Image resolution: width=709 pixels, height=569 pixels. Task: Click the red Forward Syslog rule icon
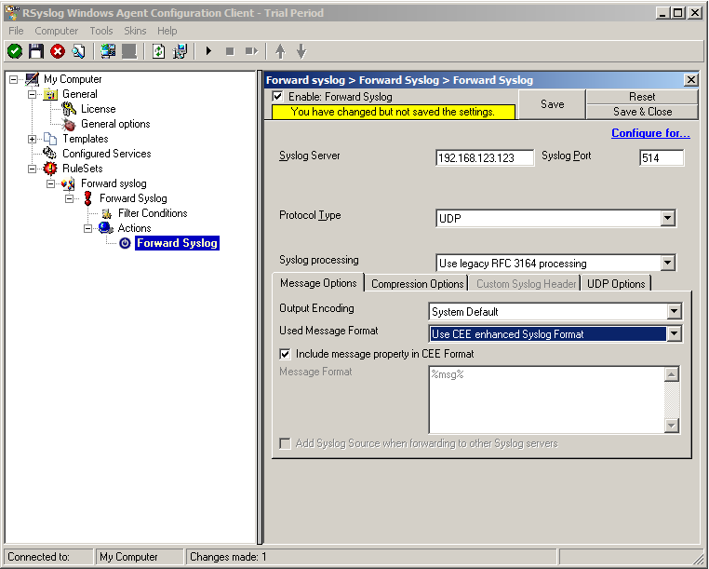[x=87, y=198]
